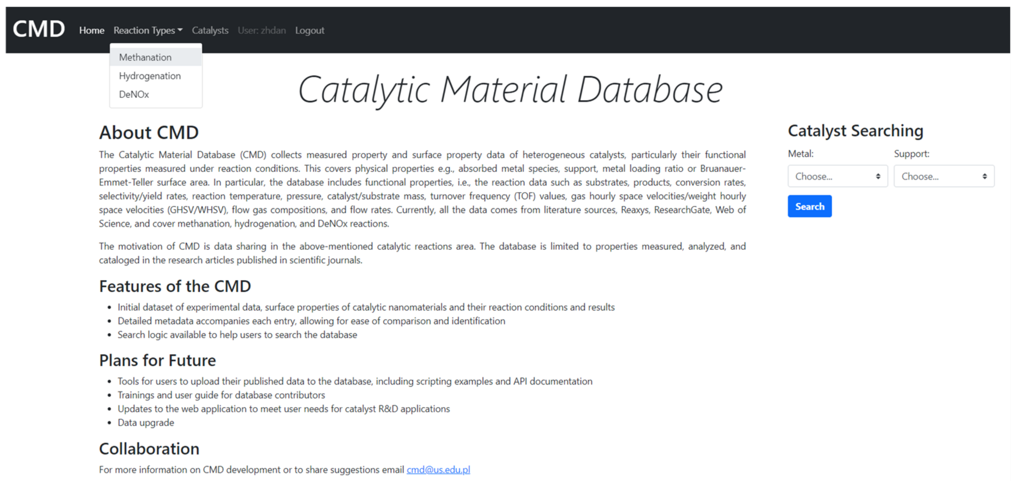The width and height of the screenshot is (1018, 481).
Task: Pick DeNOx from the reaction menu
Action: (134, 94)
